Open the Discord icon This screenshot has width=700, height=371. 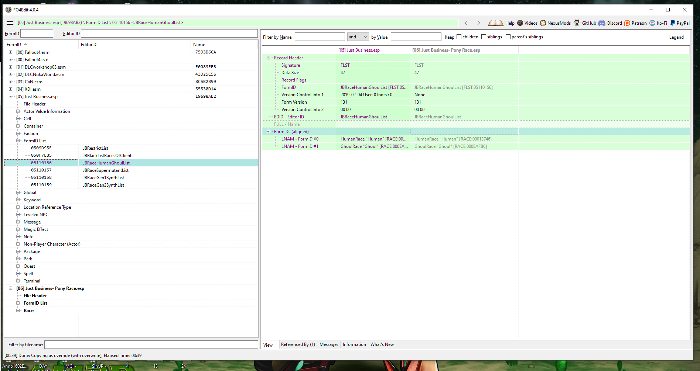tap(602, 23)
